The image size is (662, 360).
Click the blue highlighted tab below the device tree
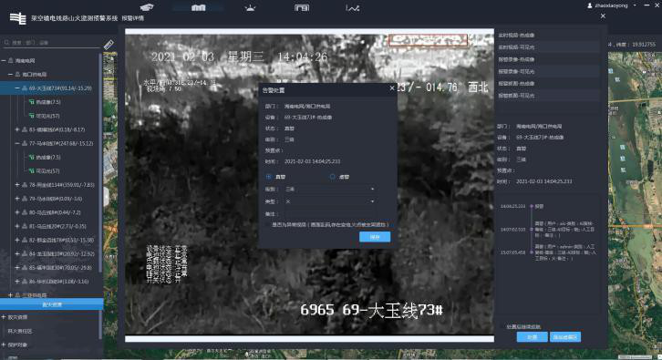pos(51,304)
